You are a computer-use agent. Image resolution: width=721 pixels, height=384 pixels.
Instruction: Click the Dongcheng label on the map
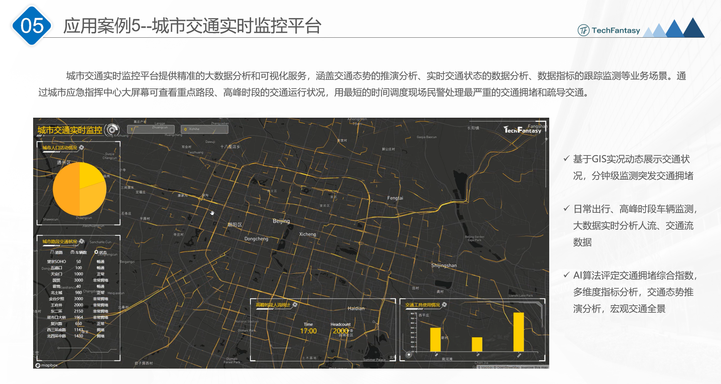(x=256, y=239)
